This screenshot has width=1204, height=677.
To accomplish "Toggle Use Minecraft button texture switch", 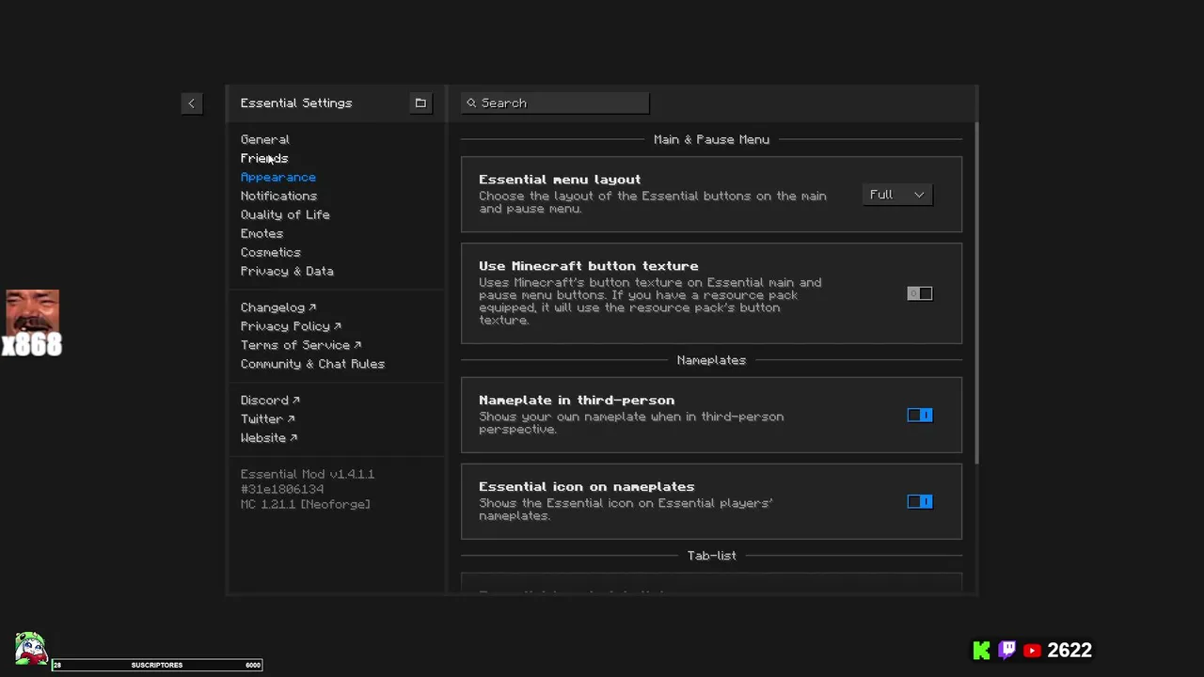I will tap(919, 293).
